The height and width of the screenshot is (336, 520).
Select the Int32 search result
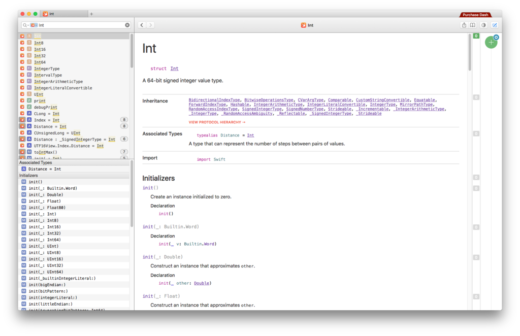click(74, 56)
